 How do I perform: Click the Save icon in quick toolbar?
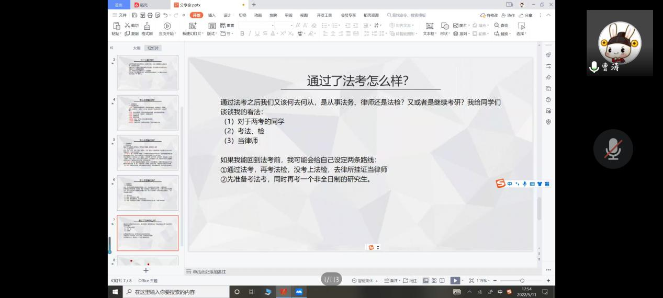pos(135,15)
